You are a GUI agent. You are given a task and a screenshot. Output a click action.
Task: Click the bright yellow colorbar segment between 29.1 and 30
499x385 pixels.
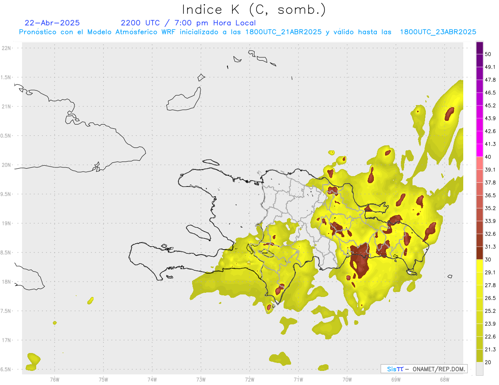coord(479,266)
